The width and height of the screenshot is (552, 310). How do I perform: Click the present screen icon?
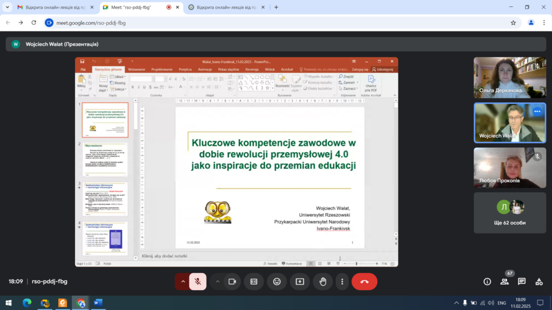(x=300, y=281)
